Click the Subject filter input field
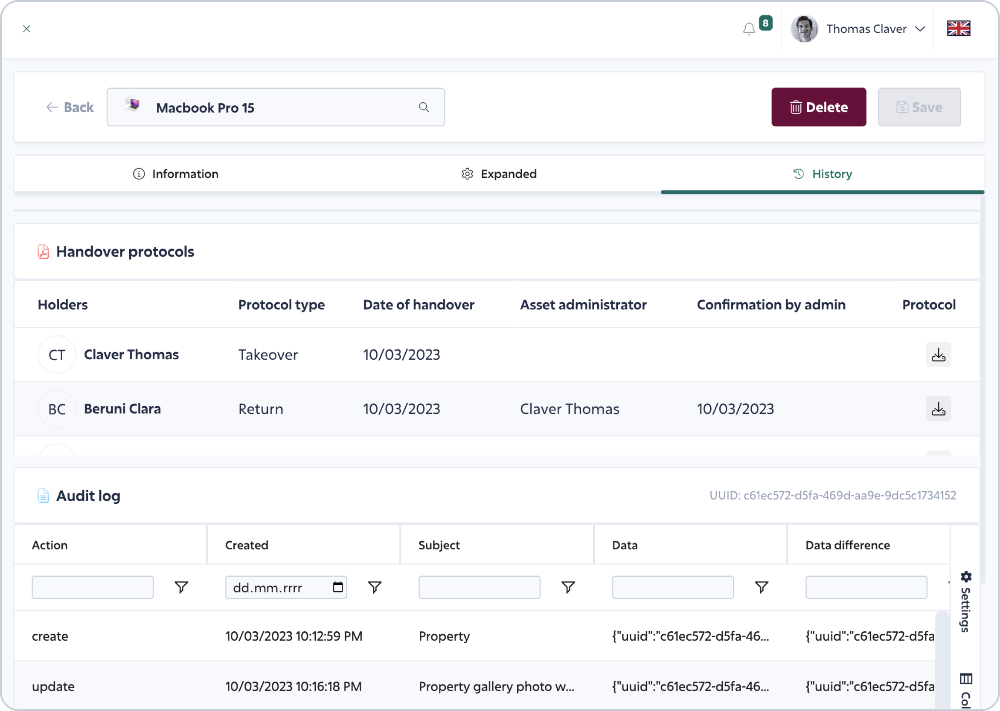This screenshot has height=711, width=1000. (479, 587)
